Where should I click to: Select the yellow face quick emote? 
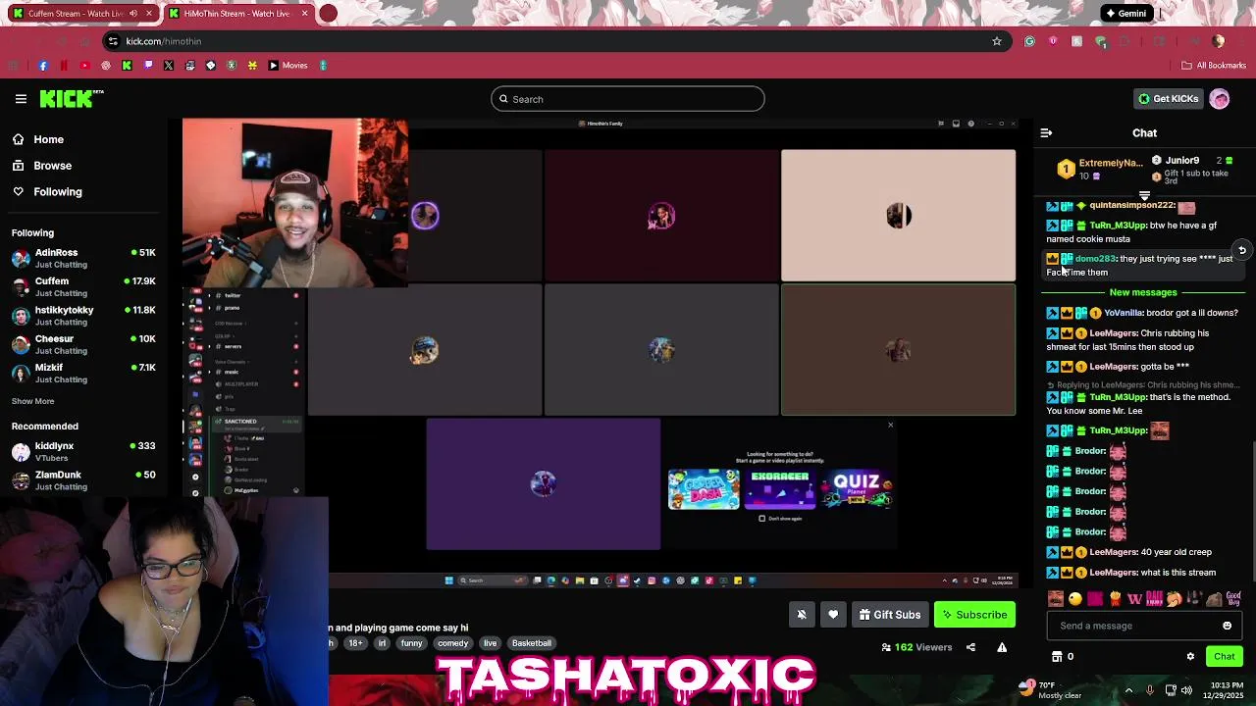(1075, 598)
